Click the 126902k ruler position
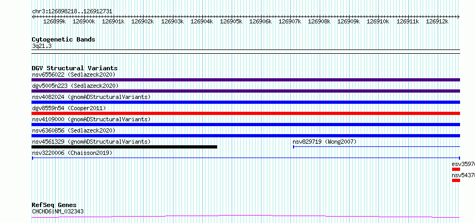Image resolution: width=475 pixels, height=223 pixels. point(142,22)
